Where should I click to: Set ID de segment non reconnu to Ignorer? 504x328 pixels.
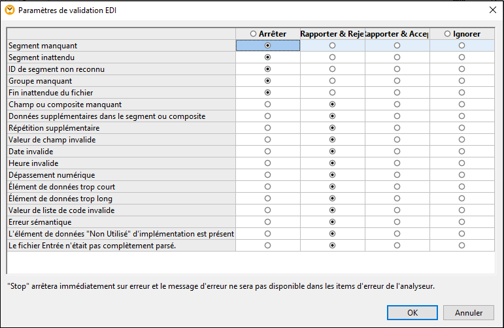tap(462, 69)
